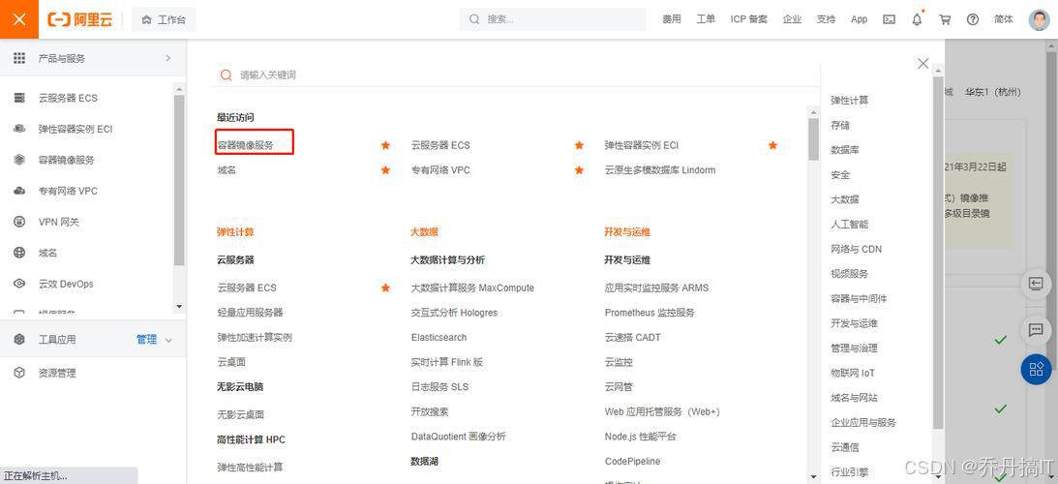
Task: Jump to 弹性计算 category in right nav
Action: click(850, 100)
